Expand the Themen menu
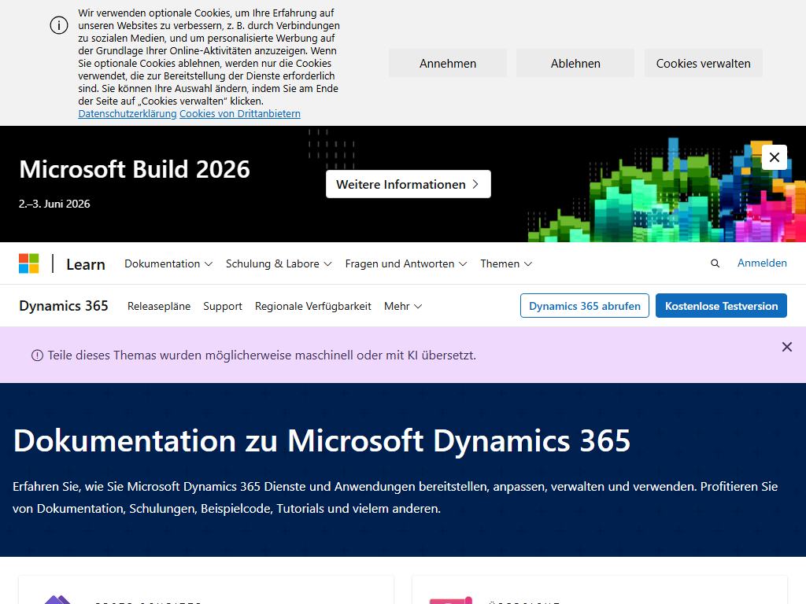This screenshot has width=806, height=604. coord(506,263)
